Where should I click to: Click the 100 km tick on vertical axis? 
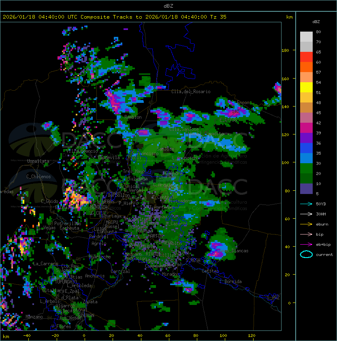pyautogui.click(x=285, y=163)
